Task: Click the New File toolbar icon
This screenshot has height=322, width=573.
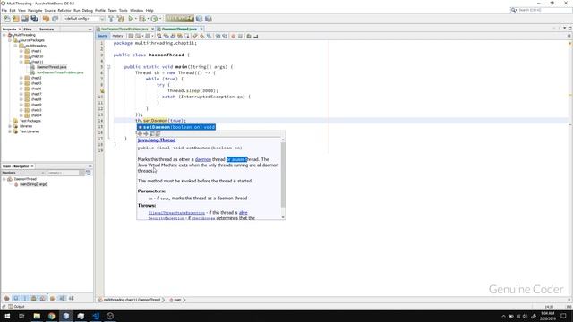Action: [7, 19]
